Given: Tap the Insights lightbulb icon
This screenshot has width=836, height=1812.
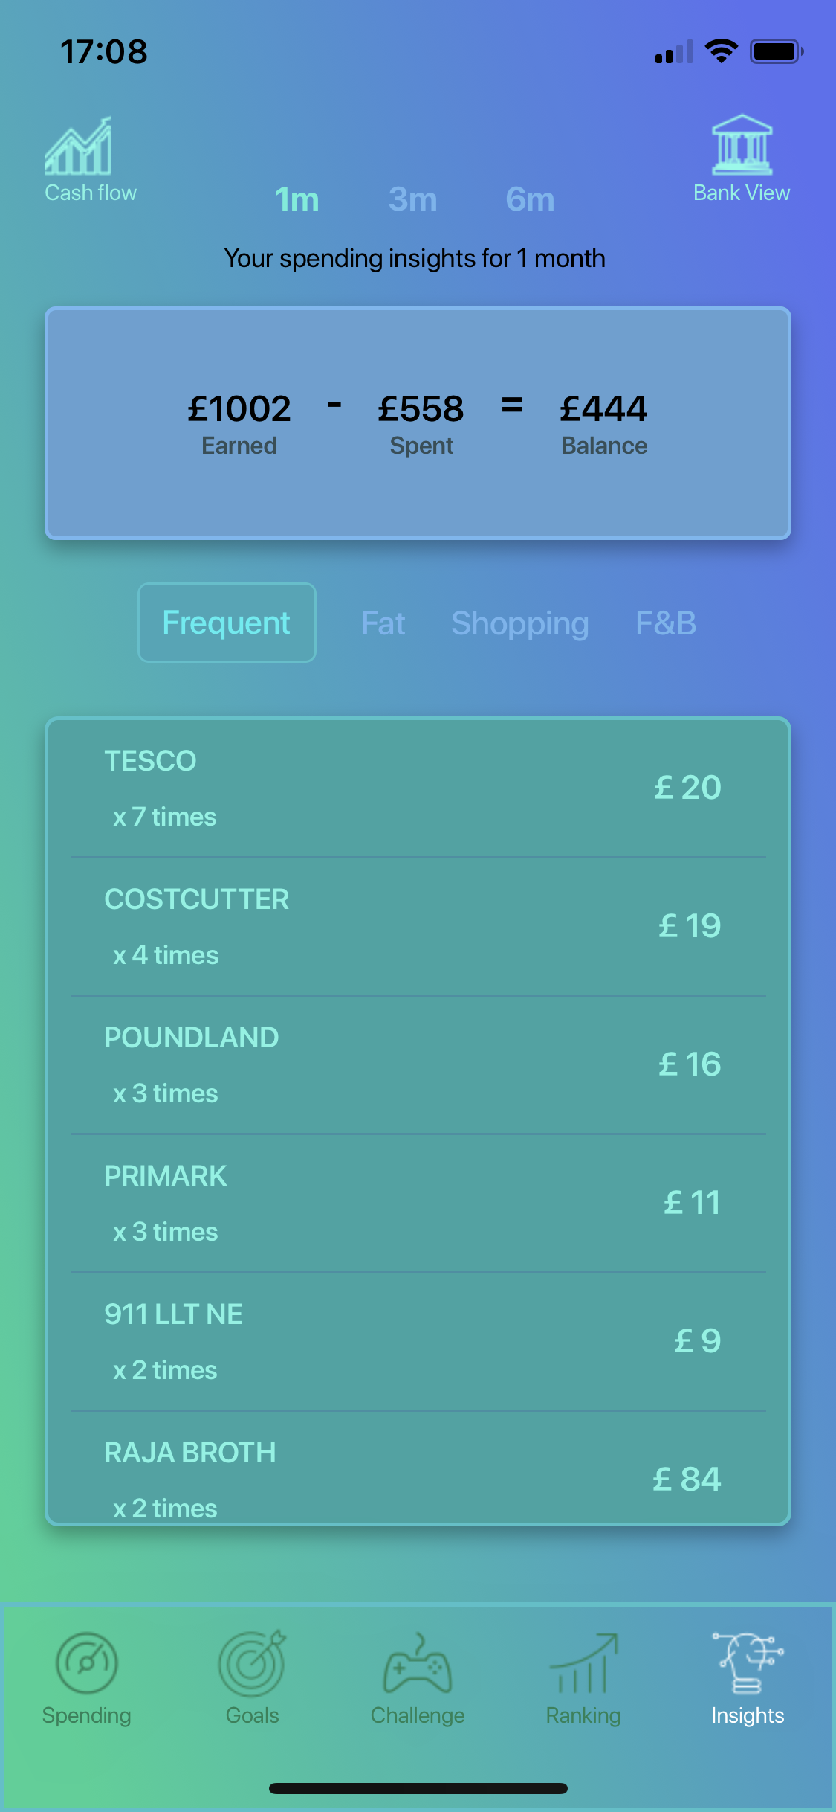Looking at the screenshot, I should pyautogui.click(x=748, y=1662).
